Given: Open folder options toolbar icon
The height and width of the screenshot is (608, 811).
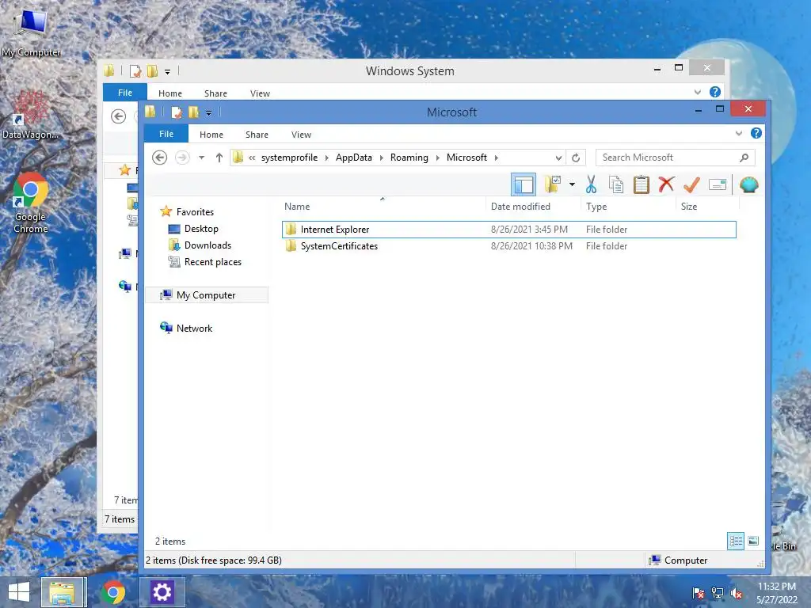Looking at the screenshot, I should (552, 184).
